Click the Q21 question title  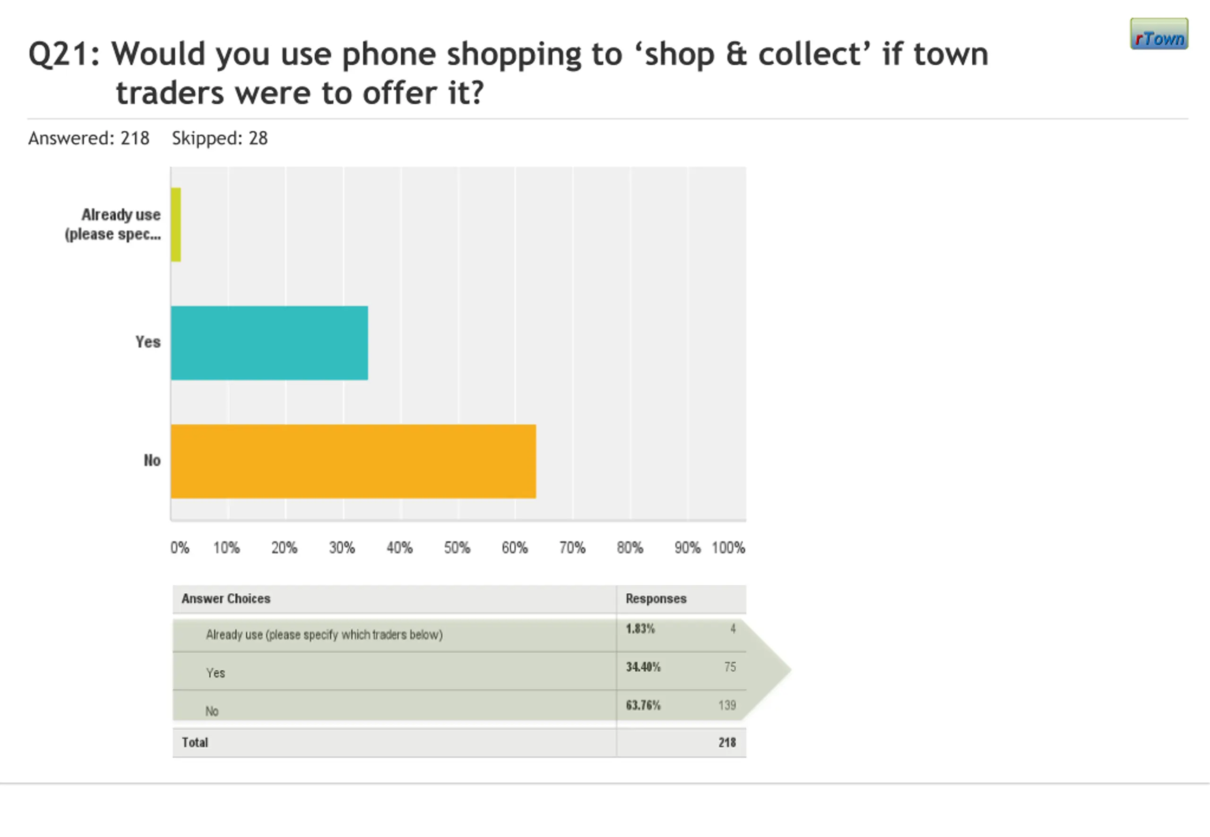508,73
